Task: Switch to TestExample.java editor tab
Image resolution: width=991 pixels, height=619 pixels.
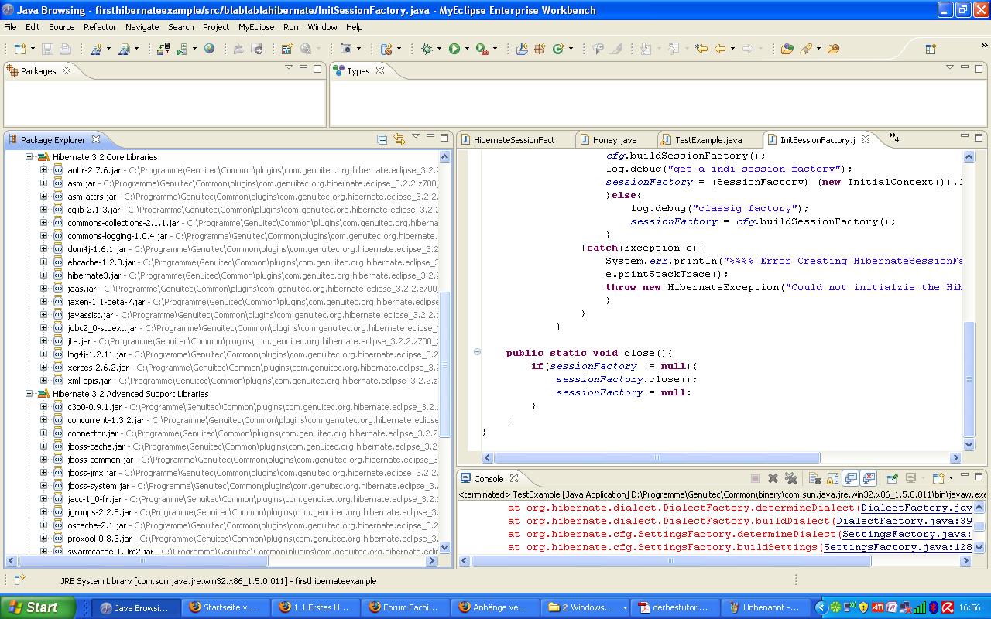Action: [708, 140]
